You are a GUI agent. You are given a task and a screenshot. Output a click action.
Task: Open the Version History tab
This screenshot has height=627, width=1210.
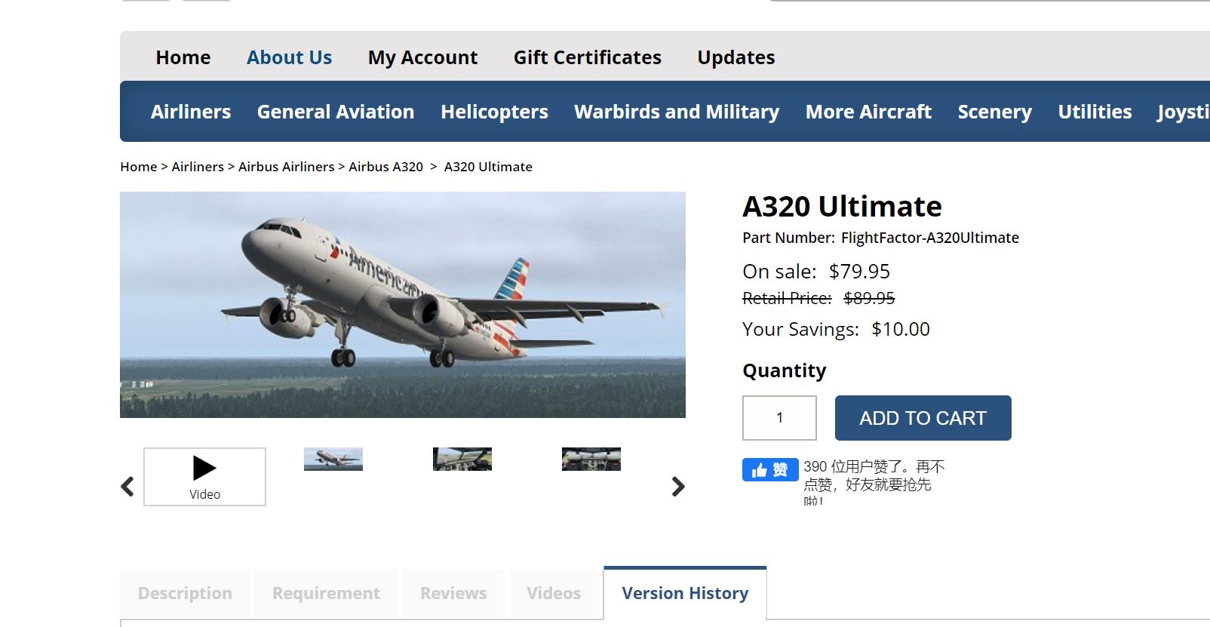pyautogui.click(x=685, y=593)
